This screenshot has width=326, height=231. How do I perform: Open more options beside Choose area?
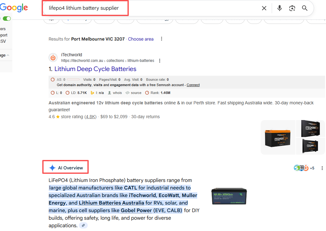(x=162, y=39)
